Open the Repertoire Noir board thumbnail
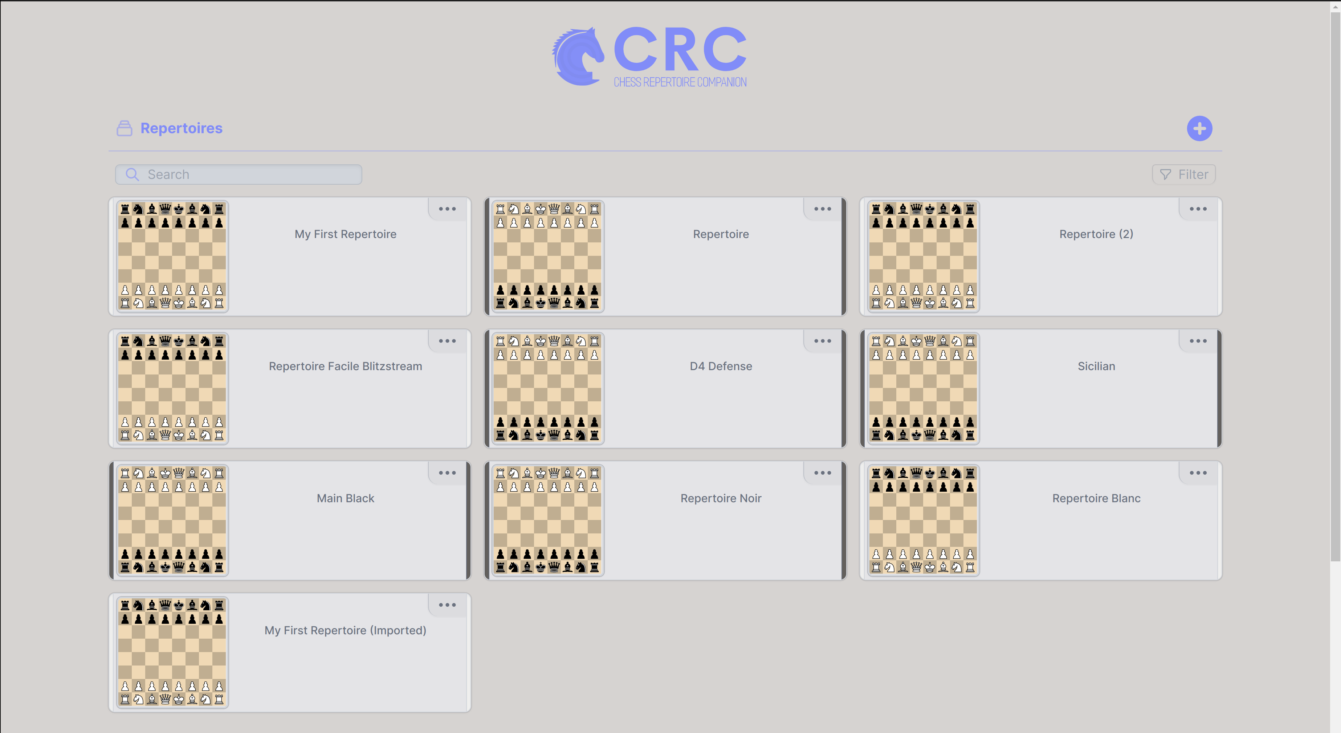Screen dimensions: 1341x733 (548, 521)
